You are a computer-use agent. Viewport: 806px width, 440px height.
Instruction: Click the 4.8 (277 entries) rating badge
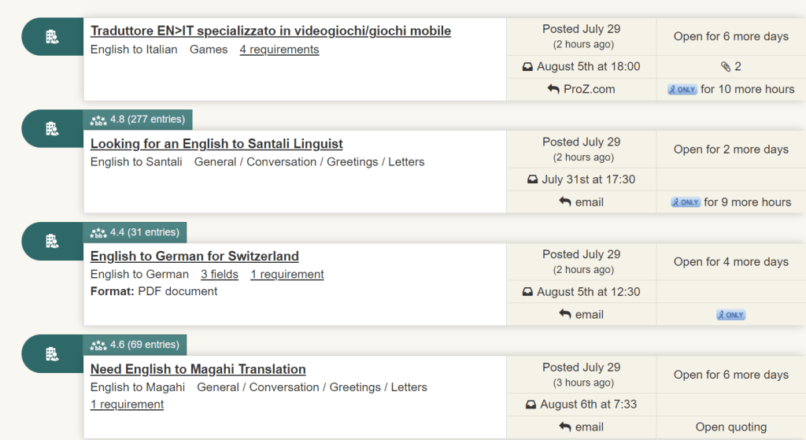137,120
